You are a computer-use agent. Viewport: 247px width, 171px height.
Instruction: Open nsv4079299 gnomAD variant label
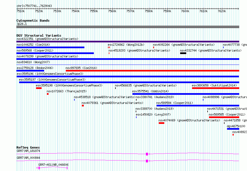tap(47, 56)
